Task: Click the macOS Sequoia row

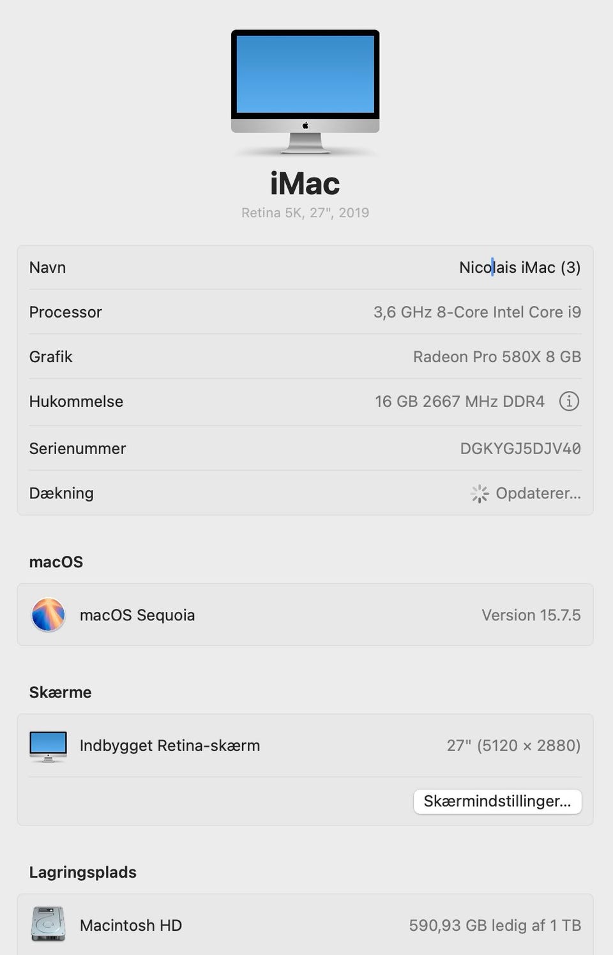Action: click(x=305, y=615)
